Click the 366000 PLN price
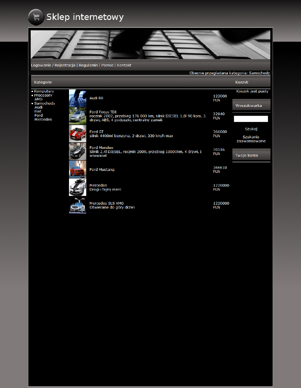The height and width of the screenshot is (388, 301). [x=220, y=134]
